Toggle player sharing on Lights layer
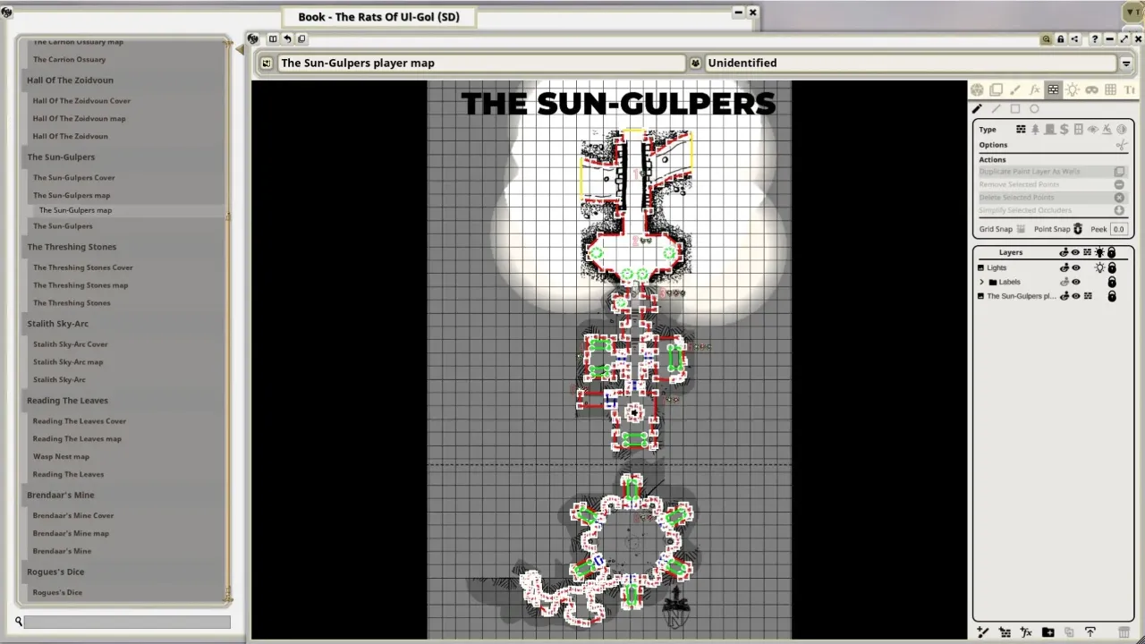 (x=1064, y=267)
